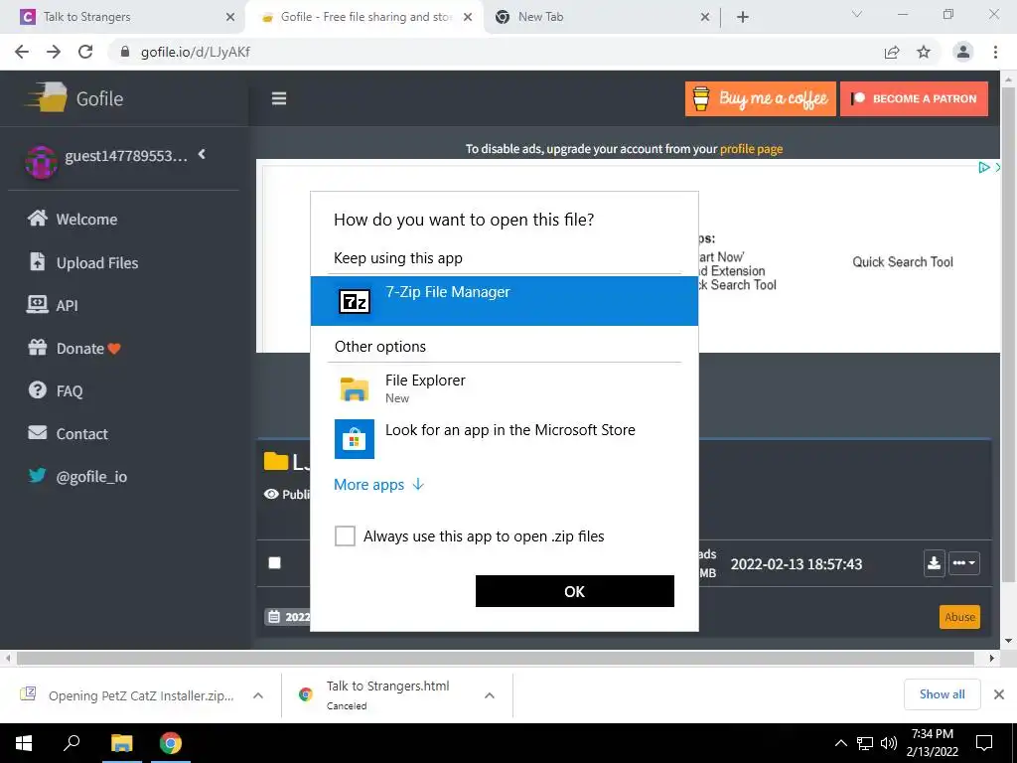Open a new browser tab
Image resolution: width=1017 pixels, height=763 pixels.
pos(743,18)
